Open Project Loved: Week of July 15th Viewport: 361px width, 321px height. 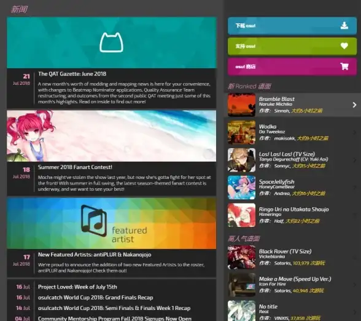tap(77, 287)
